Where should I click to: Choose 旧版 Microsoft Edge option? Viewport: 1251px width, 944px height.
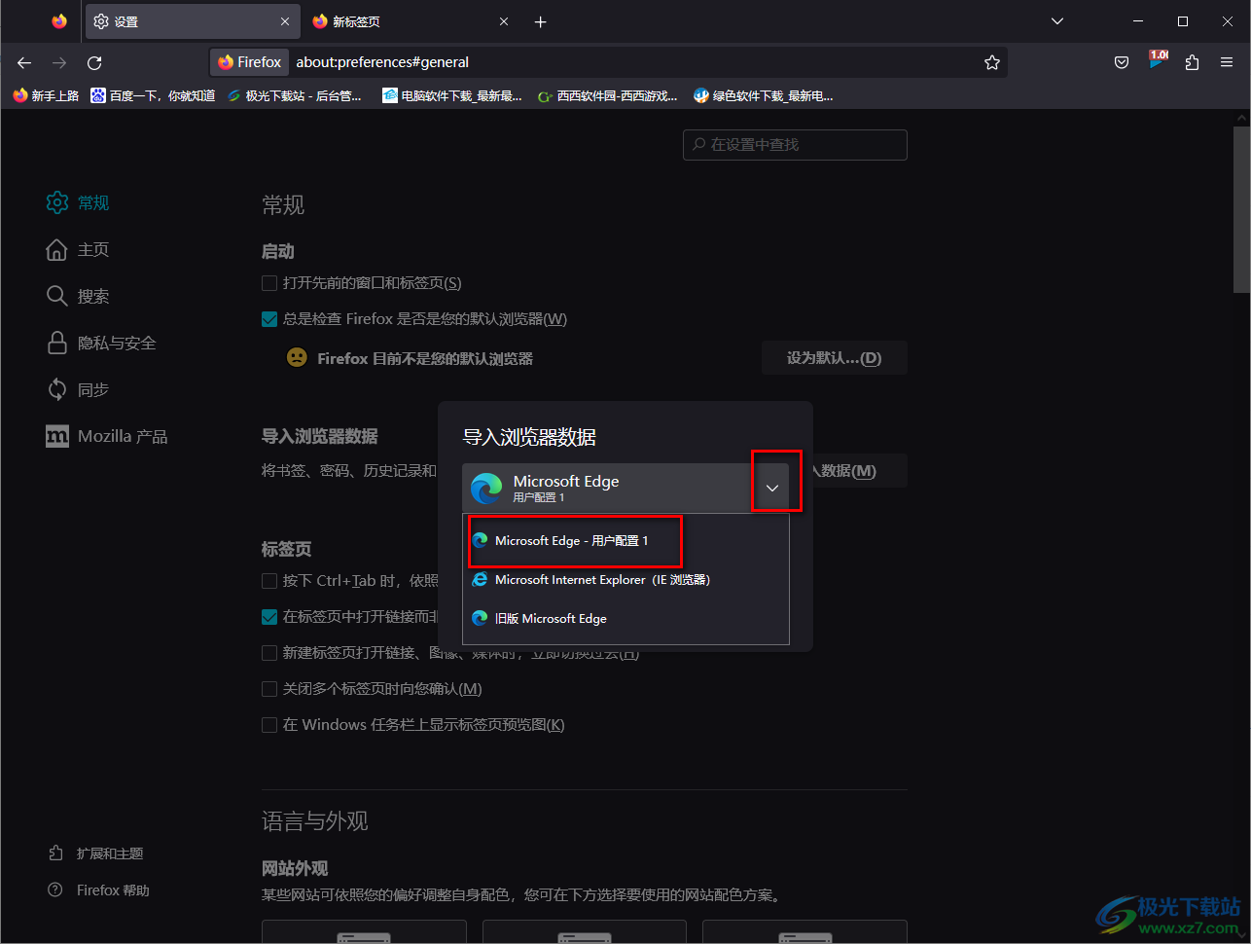625,618
